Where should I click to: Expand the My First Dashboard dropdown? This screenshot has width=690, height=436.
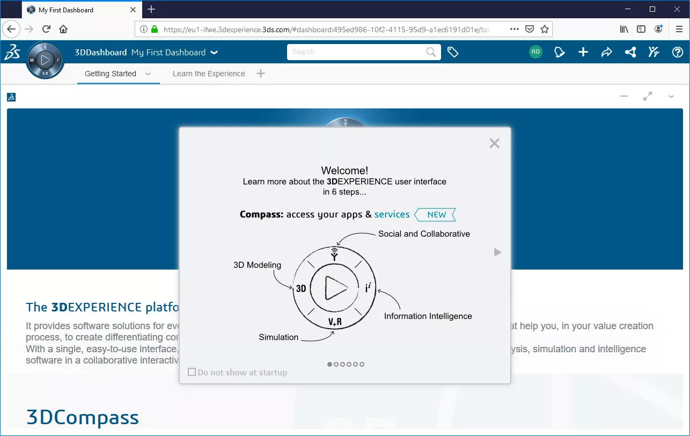click(x=214, y=53)
